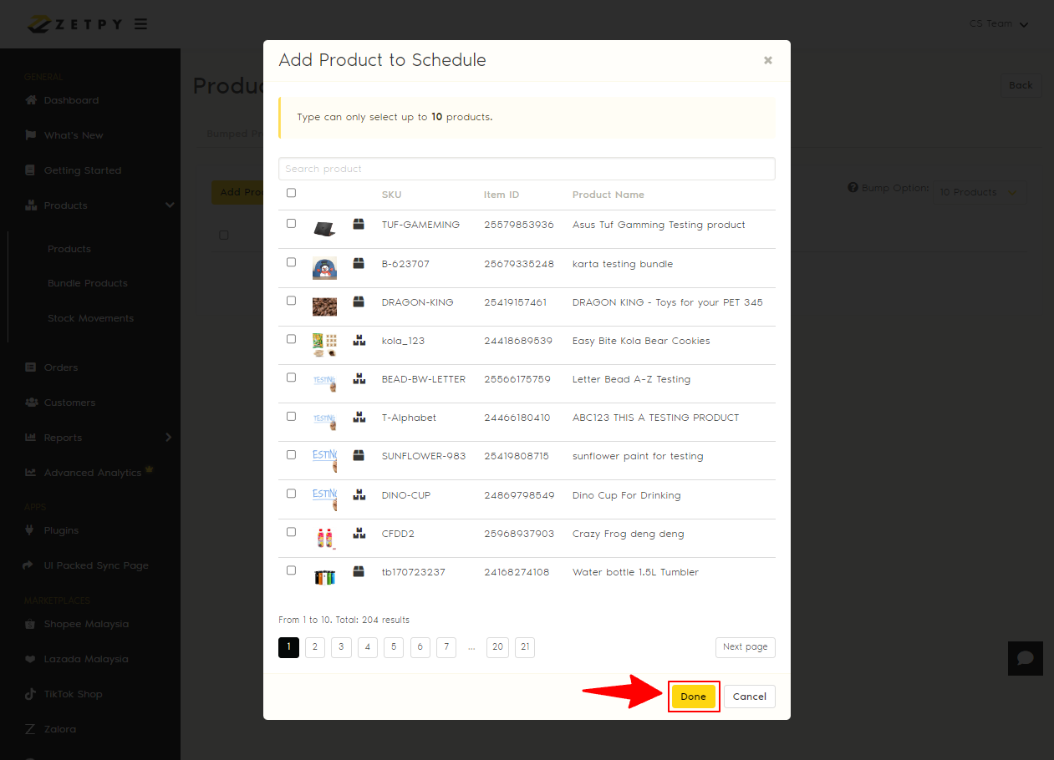Viewport: 1054px width, 760px height.
Task: Click the yellow Done button
Action: pyautogui.click(x=694, y=697)
